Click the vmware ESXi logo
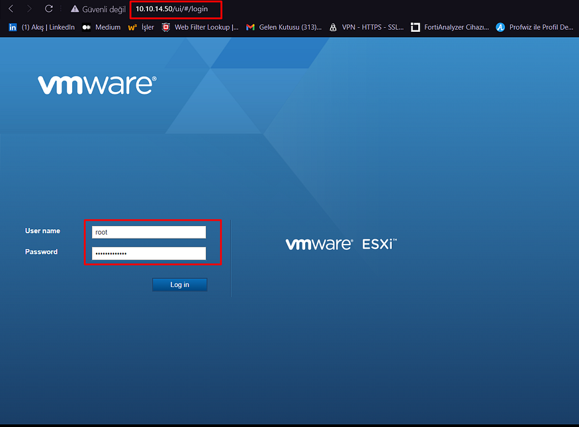The height and width of the screenshot is (427, 579). tap(341, 244)
